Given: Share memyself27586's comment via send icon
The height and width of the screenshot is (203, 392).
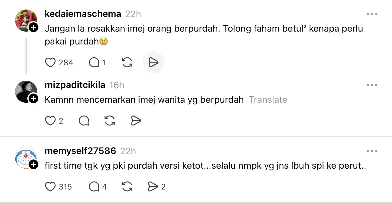Looking at the screenshot, I should [153, 186].
